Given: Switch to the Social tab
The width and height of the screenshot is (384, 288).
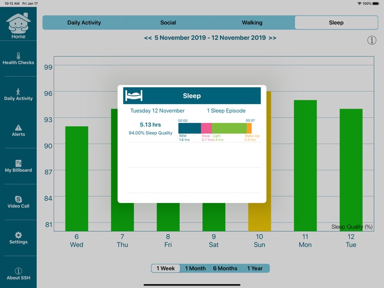Looking at the screenshot, I should (x=168, y=23).
